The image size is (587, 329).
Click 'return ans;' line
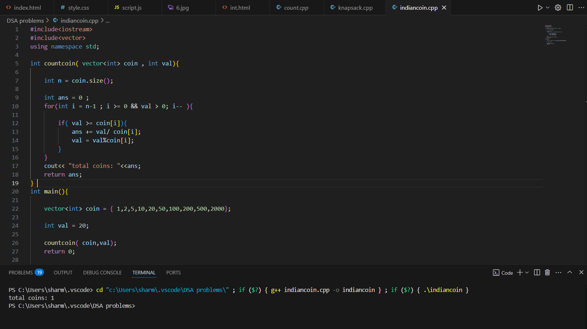pos(63,175)
